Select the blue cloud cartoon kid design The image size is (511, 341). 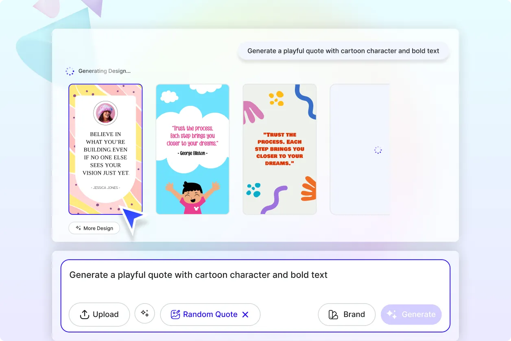pyautogui.click(x=193, y=149)
